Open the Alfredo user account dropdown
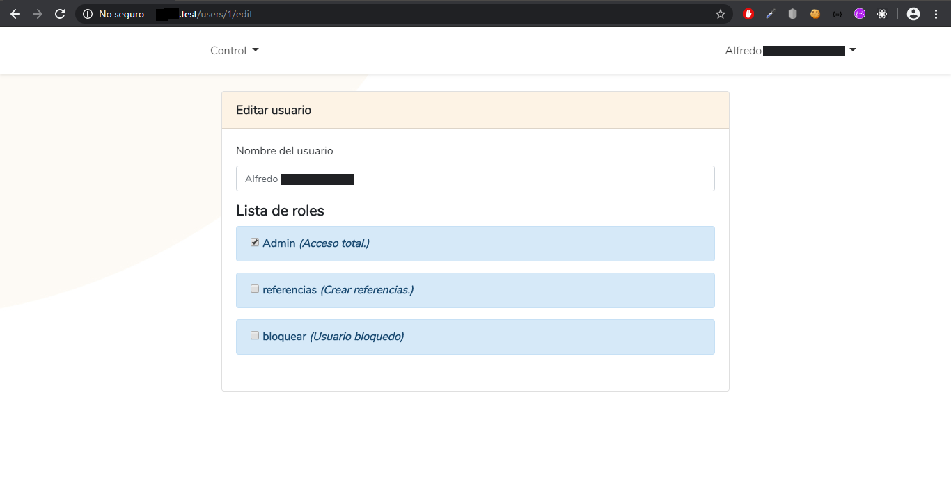The height and width of the screenshot is (484, 951). (x=790, y=51)
